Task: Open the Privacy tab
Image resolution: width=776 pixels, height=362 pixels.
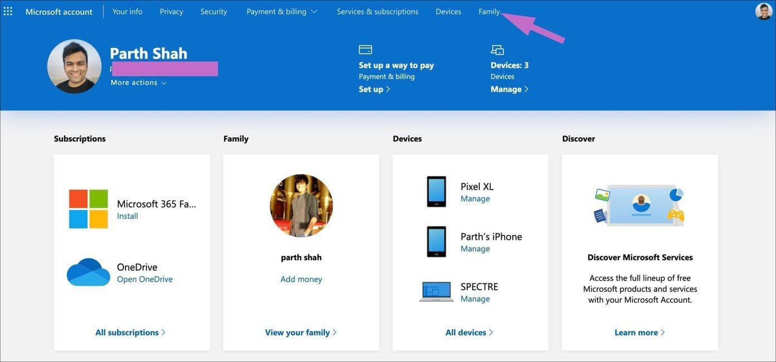Action: (x=171, y=11)
